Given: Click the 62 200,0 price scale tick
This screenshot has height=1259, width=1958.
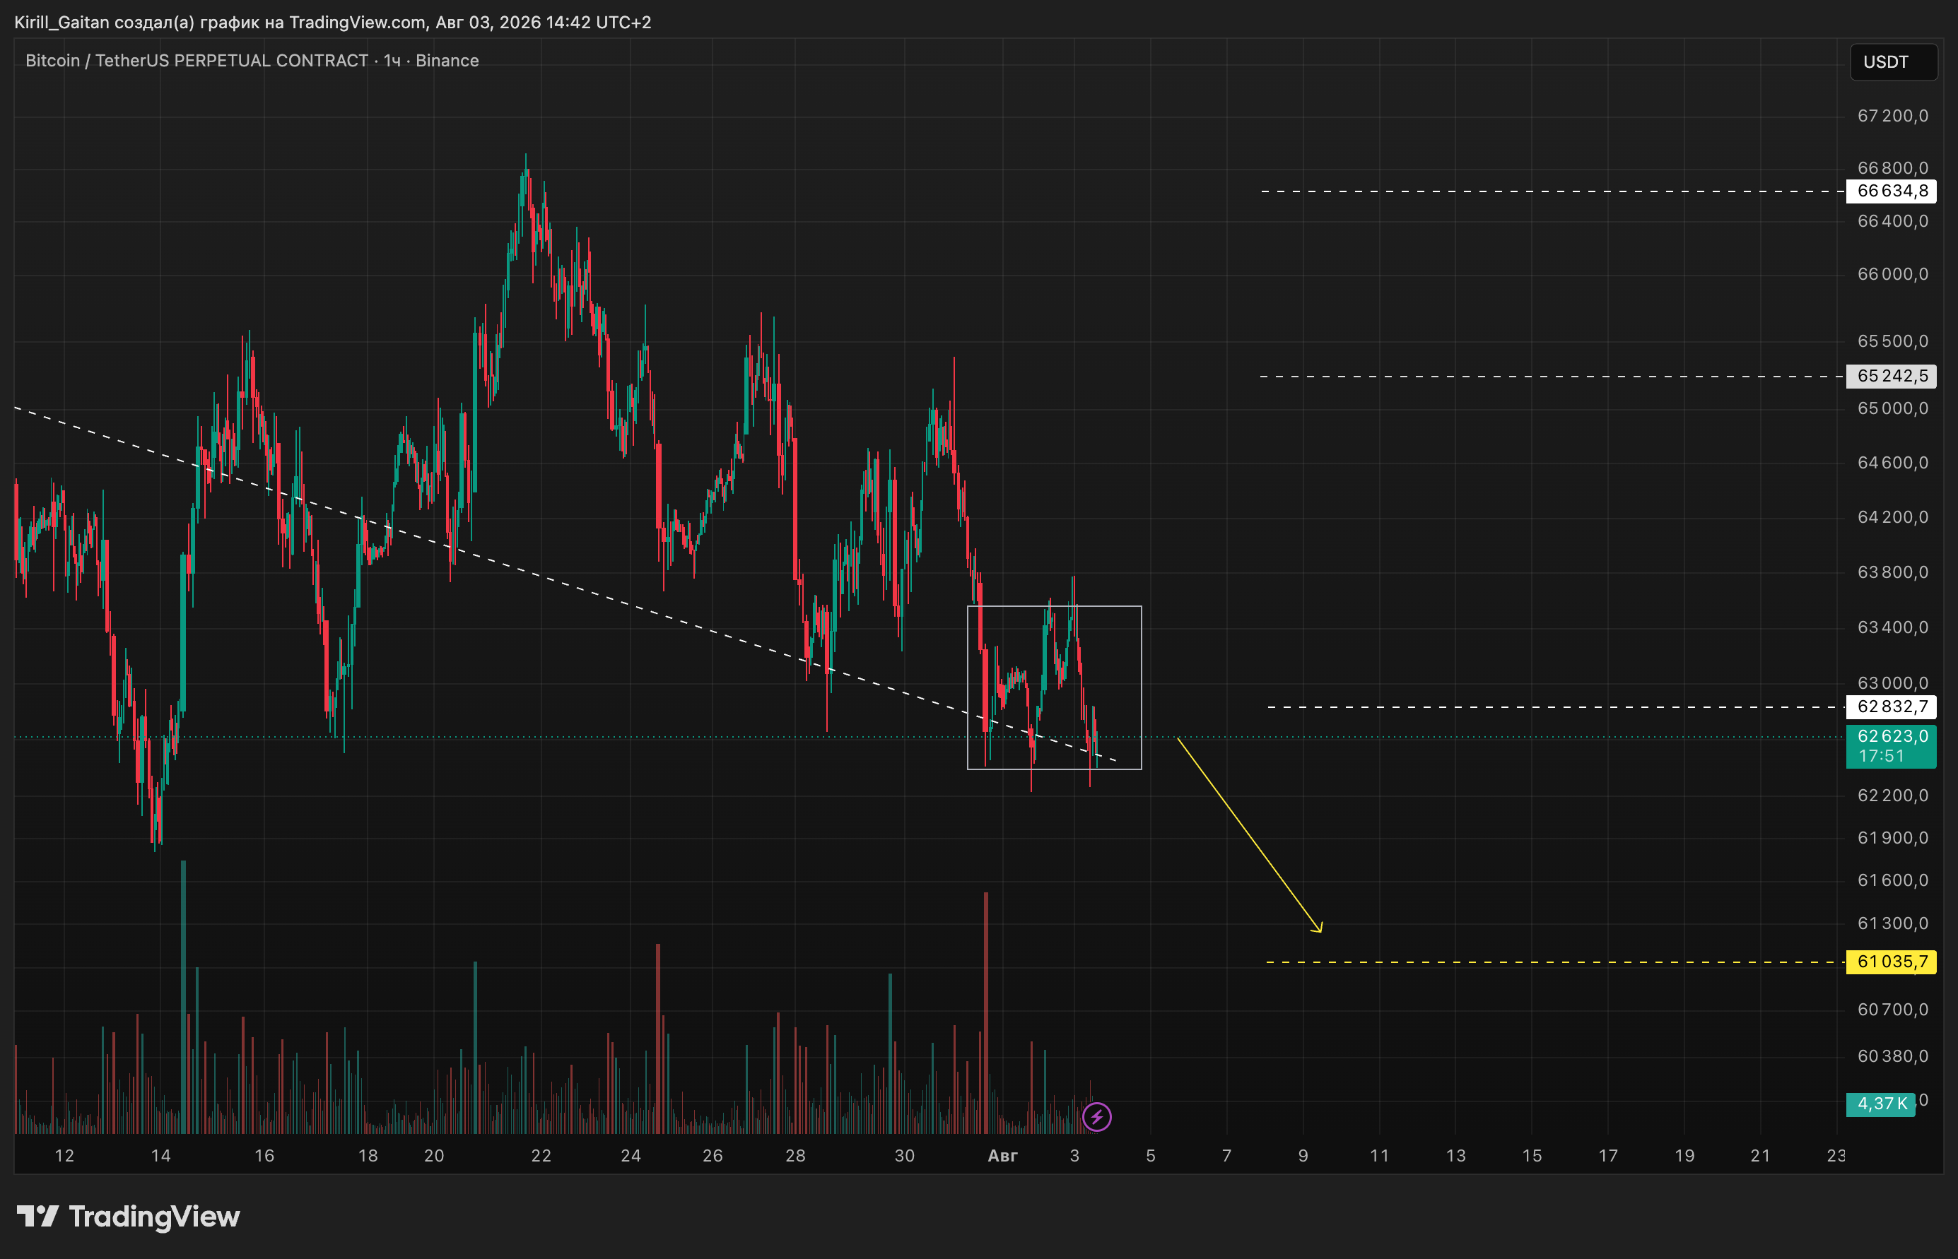Looking at the screenshot, I should (x=1892, y=796).
